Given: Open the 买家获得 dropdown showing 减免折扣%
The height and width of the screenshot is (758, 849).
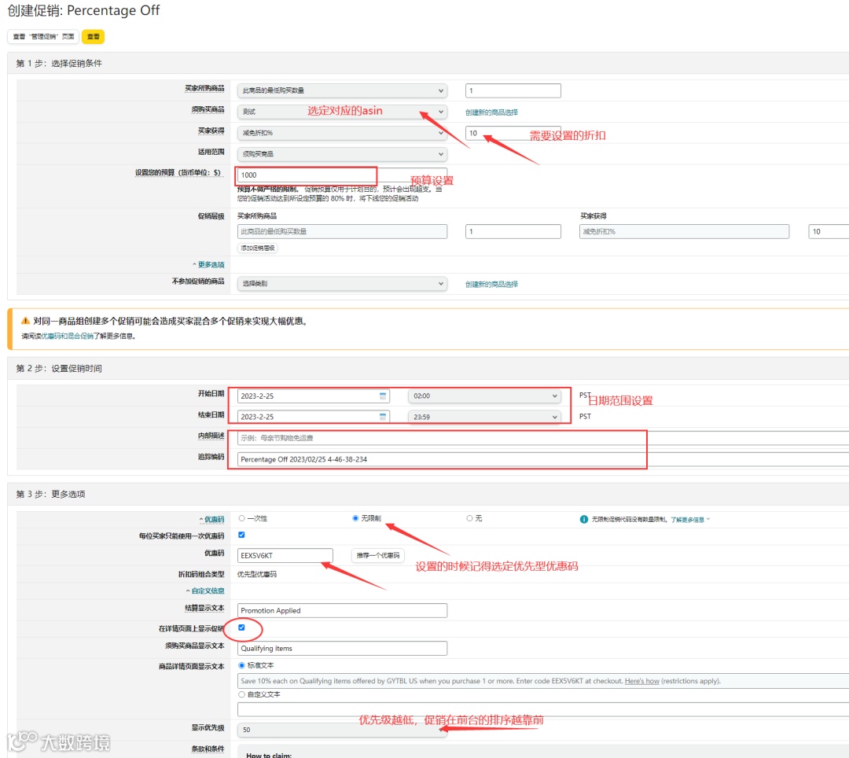Looking at the screenshot, I should pos(342,133).
